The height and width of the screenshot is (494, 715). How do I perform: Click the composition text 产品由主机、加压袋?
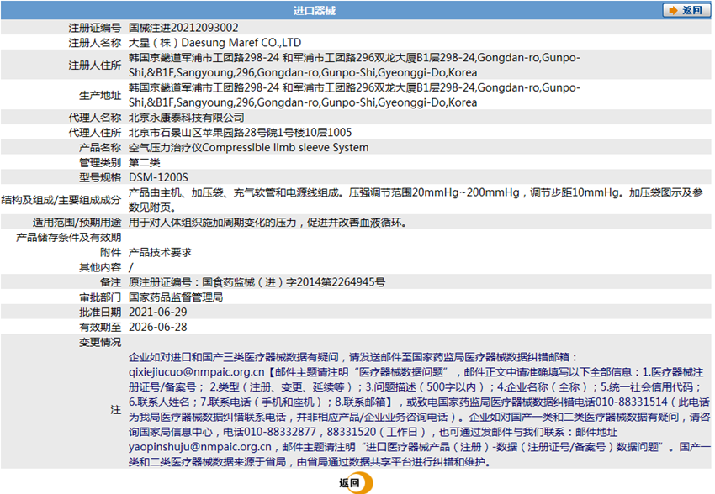point(176,192)
